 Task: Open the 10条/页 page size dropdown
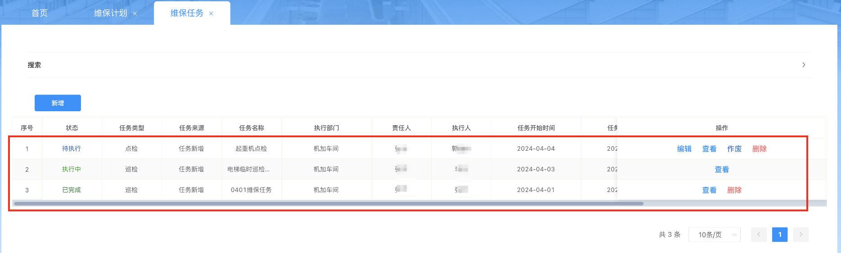pos(714,235)
